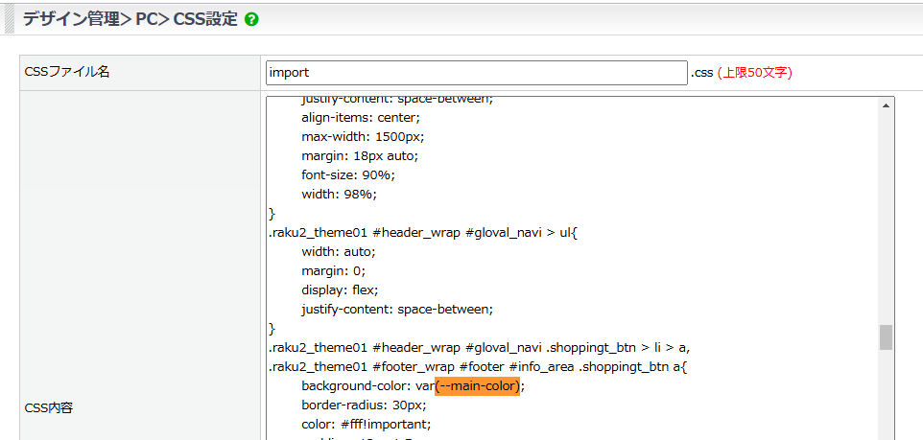Click the highlighted --main-color text
This screenshot has width=923, height=440.
click(x=477, y=386)
